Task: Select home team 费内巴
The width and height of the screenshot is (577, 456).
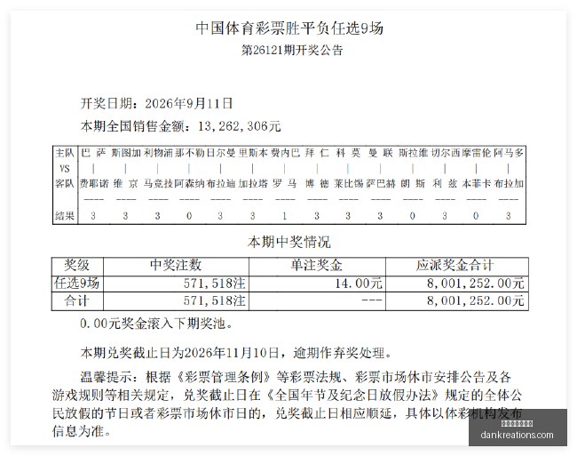Action: tap(285, 153)
